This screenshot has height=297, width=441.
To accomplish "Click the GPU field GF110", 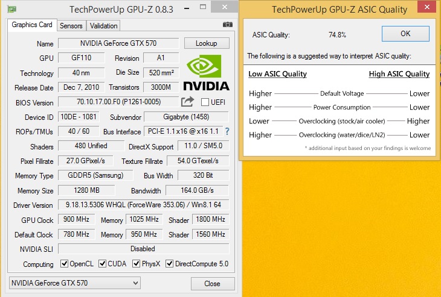I will [82, 58].
